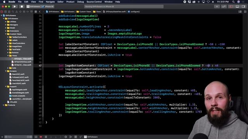Open the Find navigator magnifier icon
This screenshot has height=139, width=248.
13,12
